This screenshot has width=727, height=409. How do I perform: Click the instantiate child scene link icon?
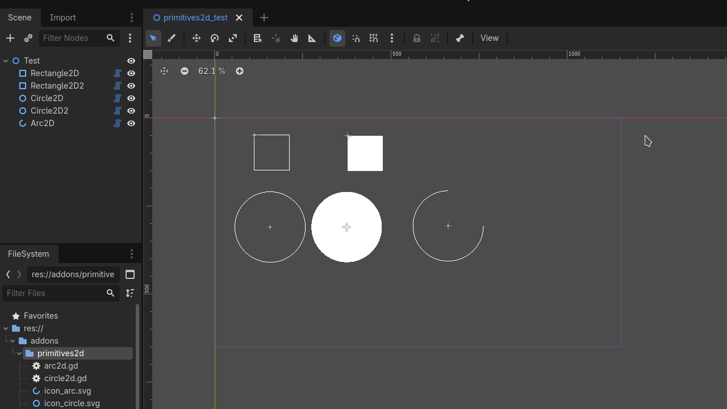tap(28, 38)
